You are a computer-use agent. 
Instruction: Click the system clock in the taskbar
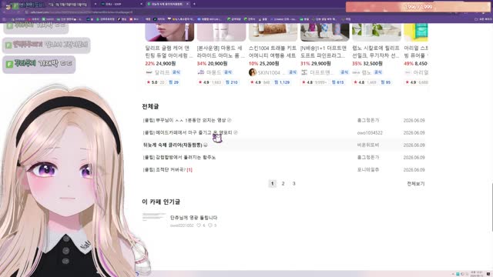point(476,274)
